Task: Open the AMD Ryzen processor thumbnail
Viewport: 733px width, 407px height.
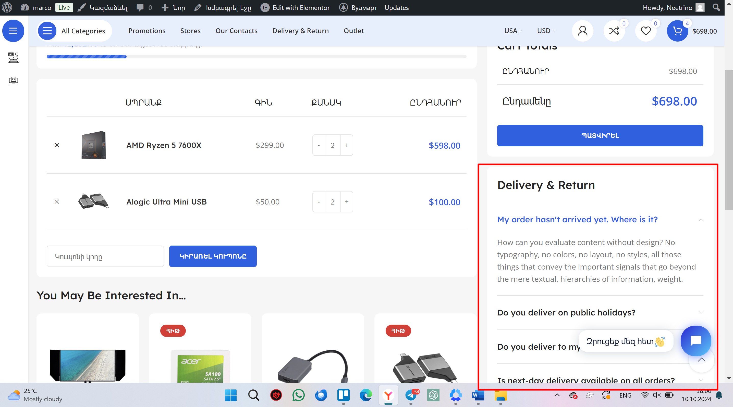Action: [x=94, y=145]
